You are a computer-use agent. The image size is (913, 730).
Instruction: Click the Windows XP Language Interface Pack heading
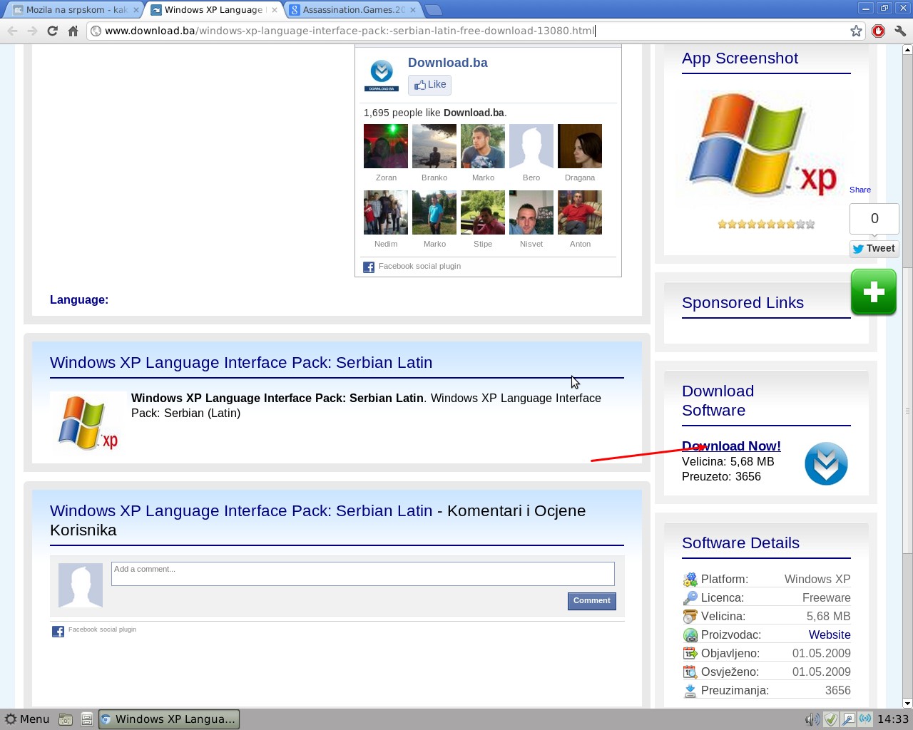[x=241, y=362]
